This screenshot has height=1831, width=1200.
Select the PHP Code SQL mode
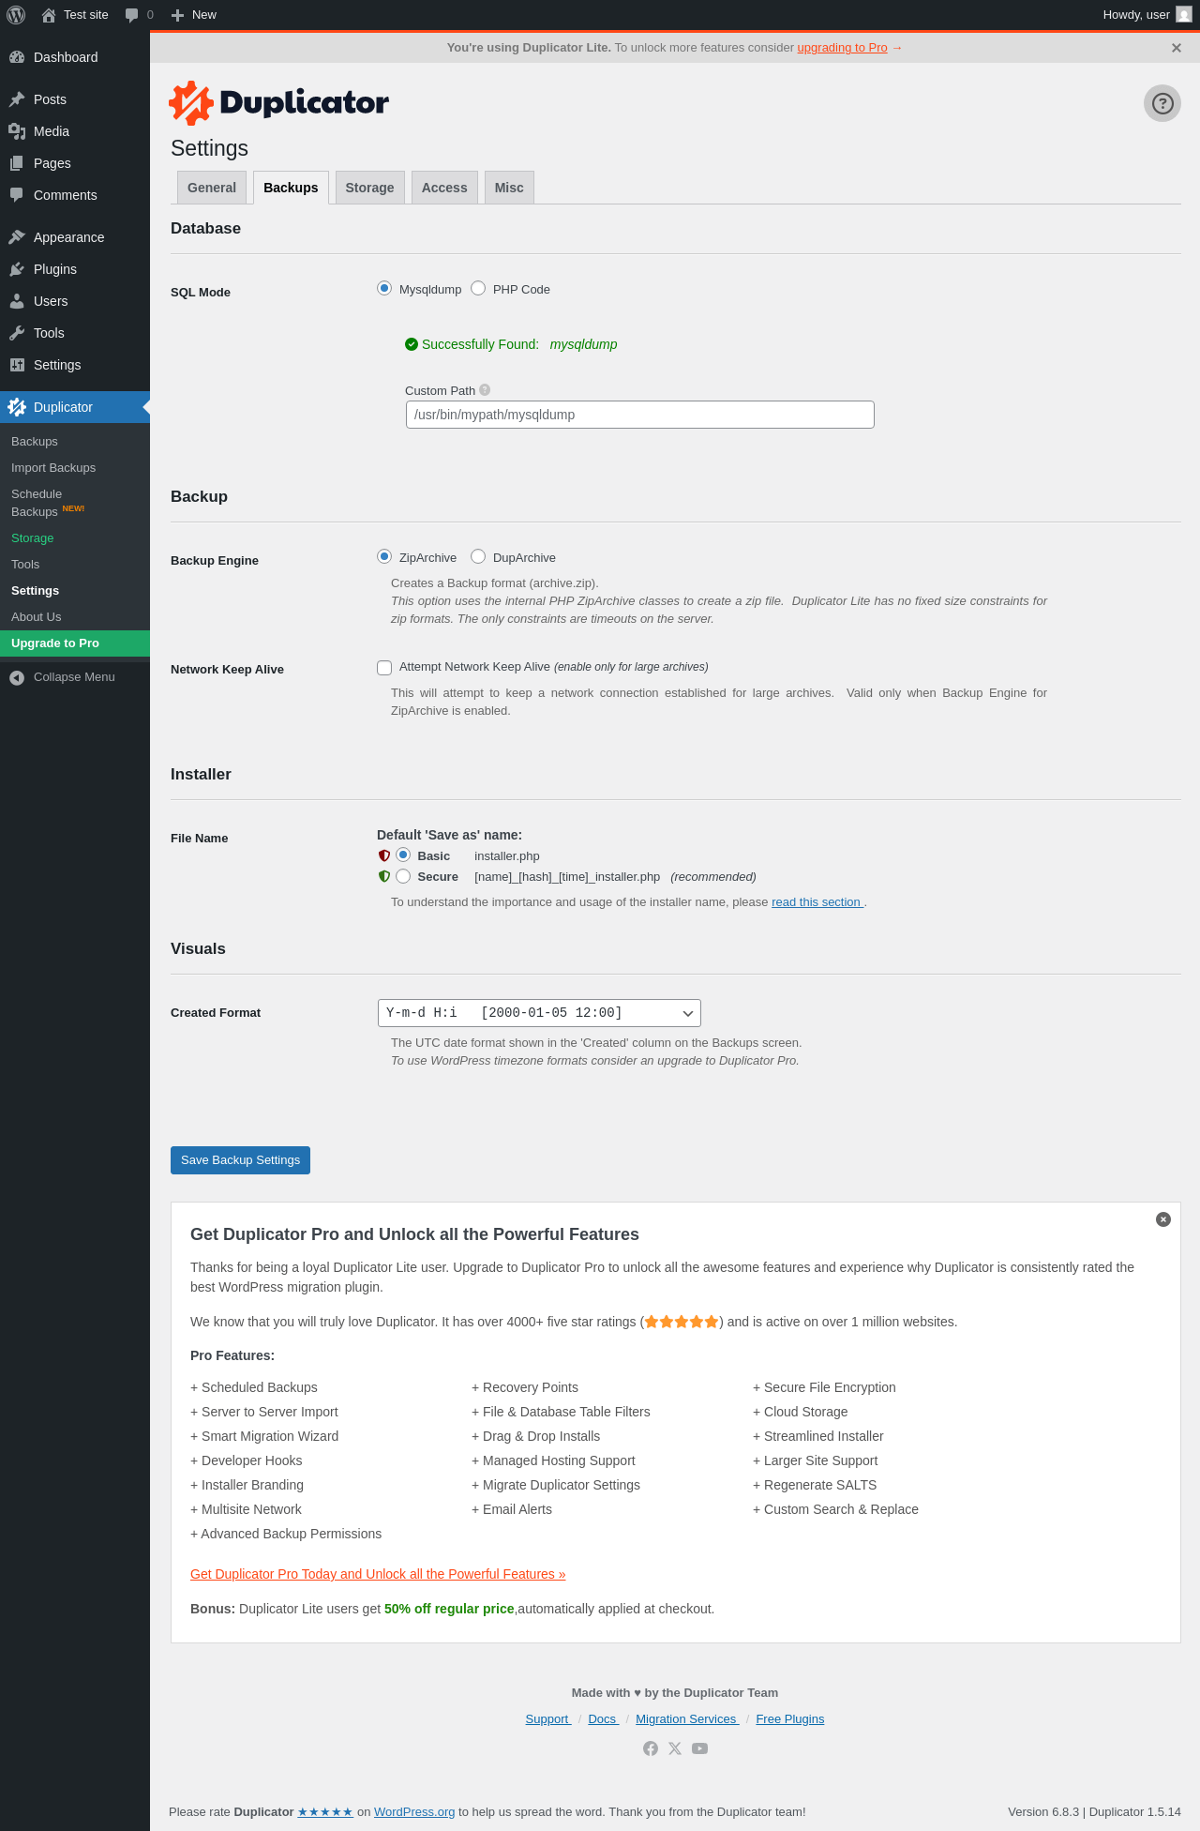click(478, 289)
